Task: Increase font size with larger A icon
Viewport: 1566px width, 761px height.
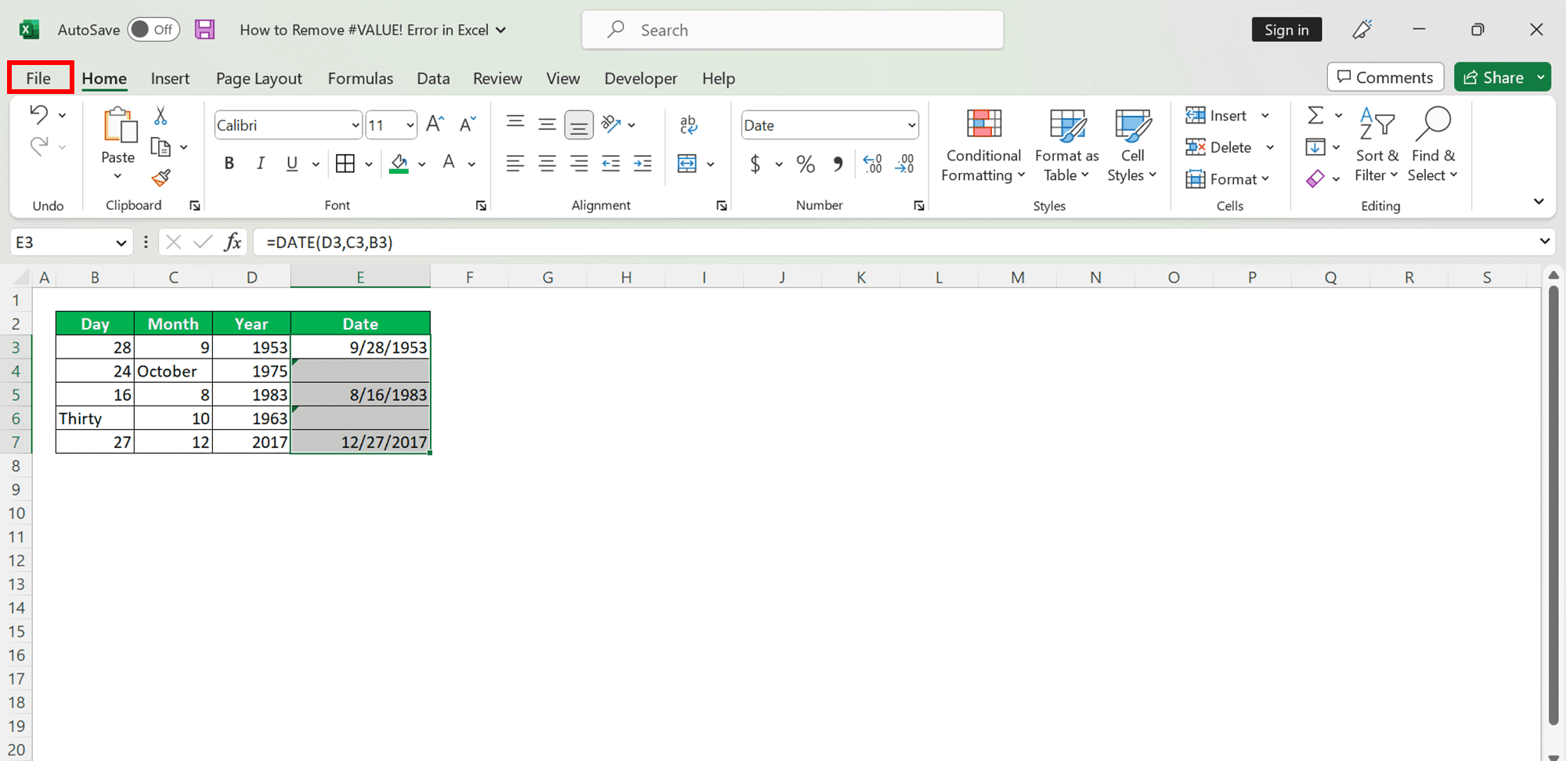Action: click(x=435, y=124)
